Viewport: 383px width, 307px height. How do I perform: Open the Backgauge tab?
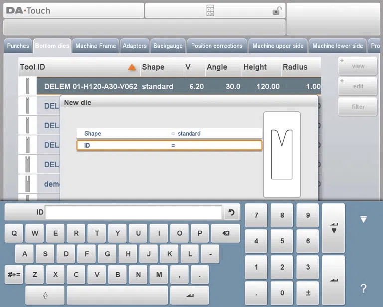point(168,46)
